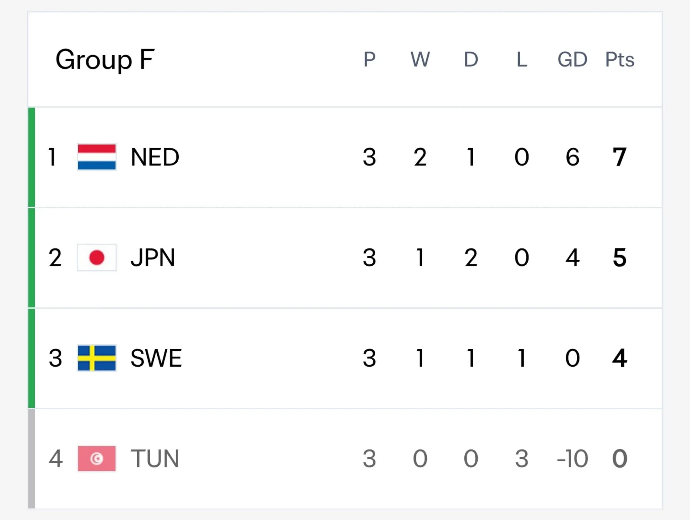The height and width of the screenshot is (520, 690).
Task: Click the W column header
Action: point(420,59)
